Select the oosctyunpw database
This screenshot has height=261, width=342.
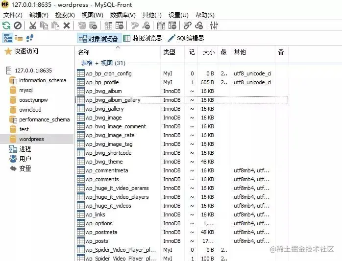pos(33,100)
